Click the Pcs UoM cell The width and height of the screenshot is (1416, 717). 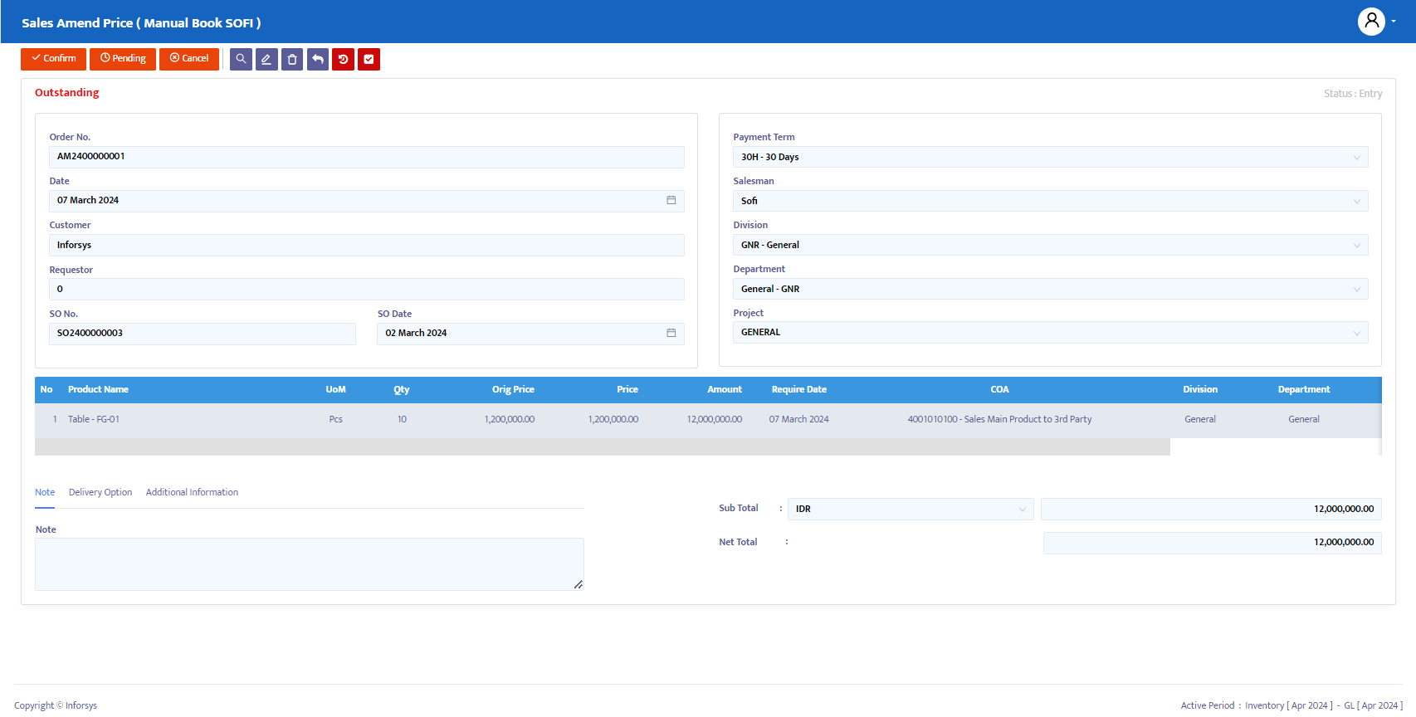pyautogui.click(x=335, y=419)
